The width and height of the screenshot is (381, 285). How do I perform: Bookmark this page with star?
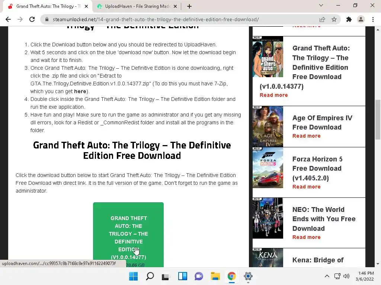(x=334, y=19)
